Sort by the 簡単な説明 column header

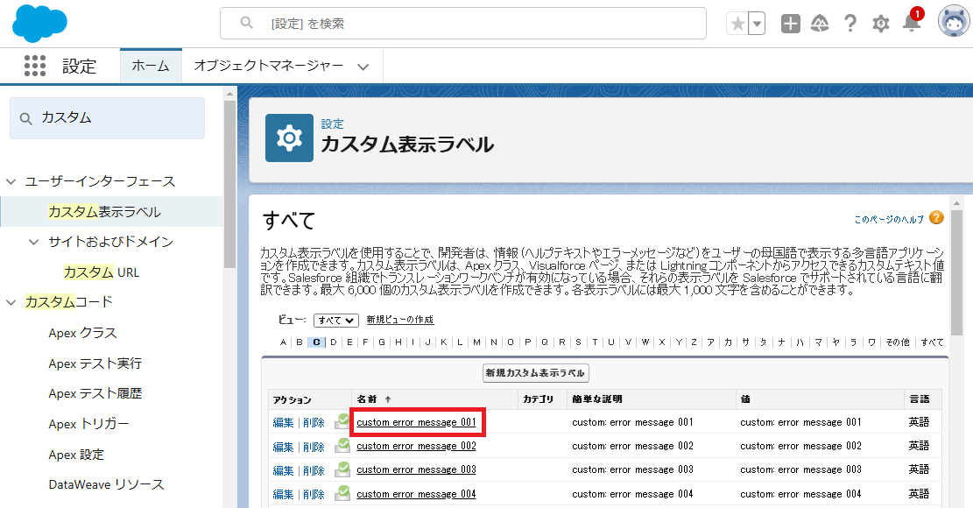[597, 399]
